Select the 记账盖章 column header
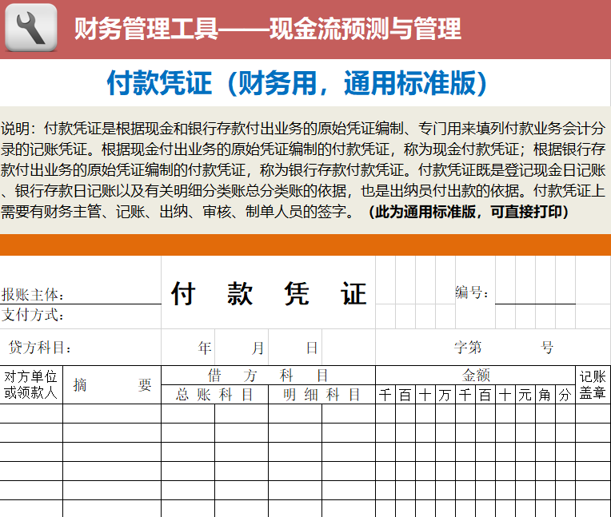 point(593,384)
